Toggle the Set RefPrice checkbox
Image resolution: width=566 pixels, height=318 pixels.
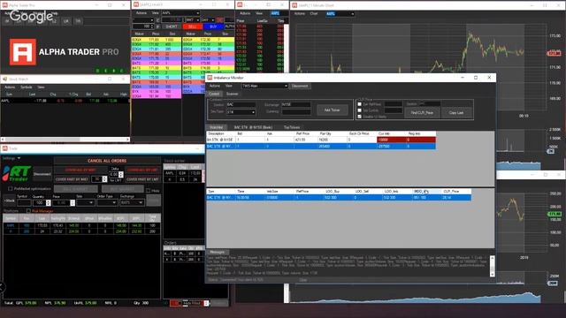coord(360,104)
